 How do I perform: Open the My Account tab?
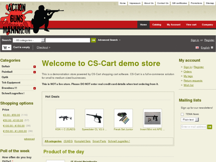pos(174,25)
